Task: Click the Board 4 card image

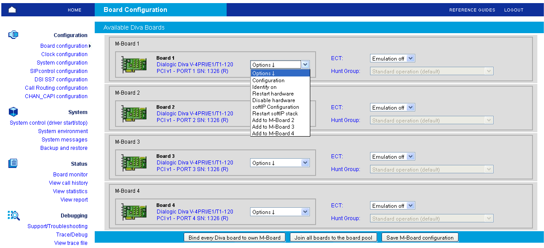Action: coord(134,212)
